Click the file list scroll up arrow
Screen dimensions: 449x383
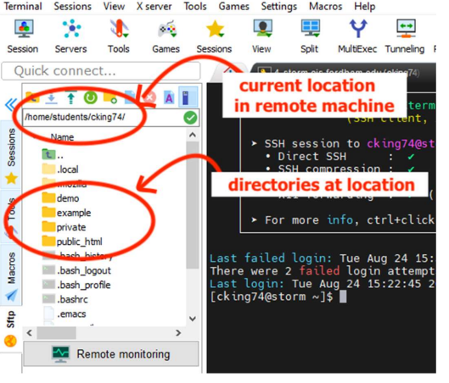193,135
